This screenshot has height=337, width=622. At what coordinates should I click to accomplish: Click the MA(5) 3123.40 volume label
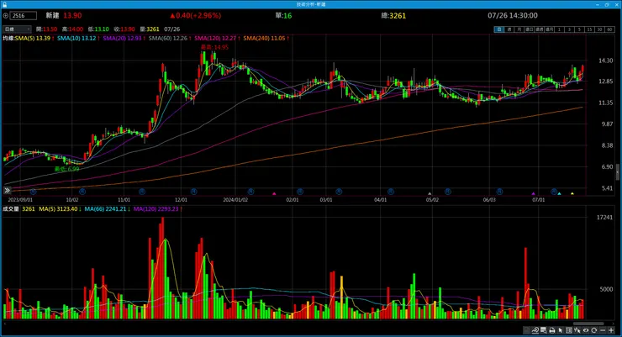pos(60,209)
